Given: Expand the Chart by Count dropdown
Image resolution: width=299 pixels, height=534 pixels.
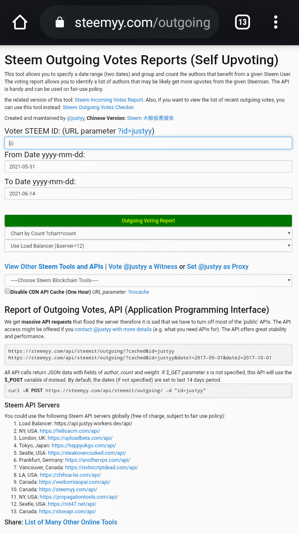Looking at the screenshot, I should [148, 233].
